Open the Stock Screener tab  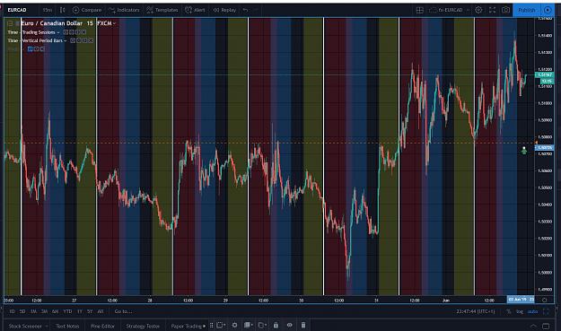click(x=25, y=326)
